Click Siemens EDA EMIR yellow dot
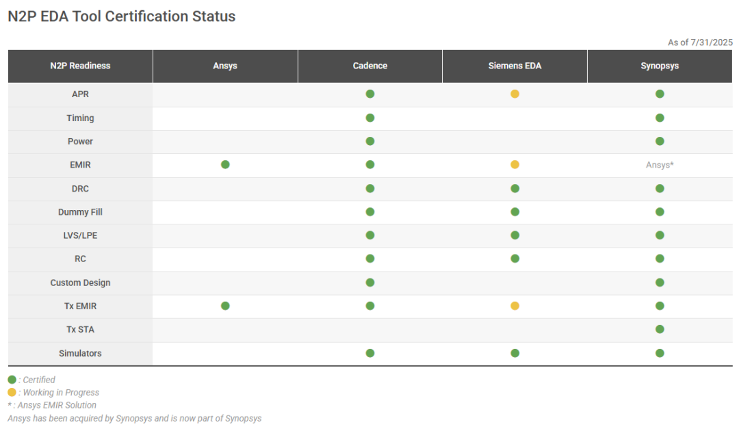This screenshot has width=739, height=429. coord(515,164)
